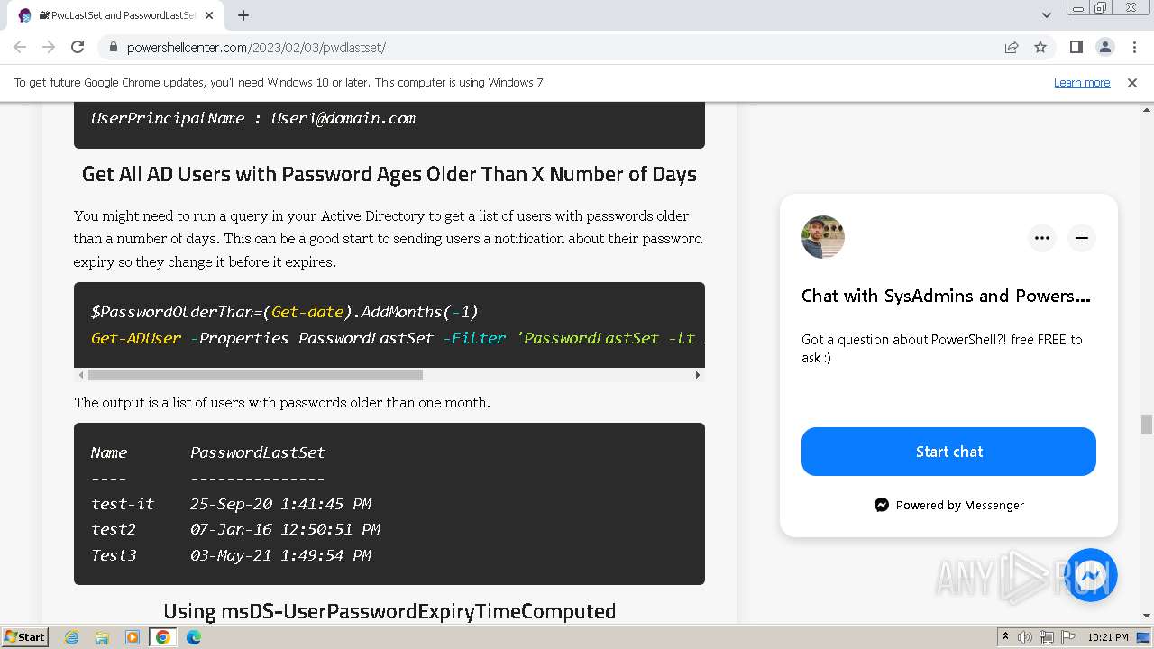
Task: Open new tab with plus button
Action: [243, 15]
